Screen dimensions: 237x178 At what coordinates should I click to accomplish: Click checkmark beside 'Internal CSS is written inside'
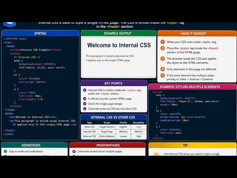pos(85,90)
